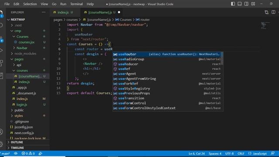Expand TIMELINE section
279x157 pixels.
(x=17, y=148)
